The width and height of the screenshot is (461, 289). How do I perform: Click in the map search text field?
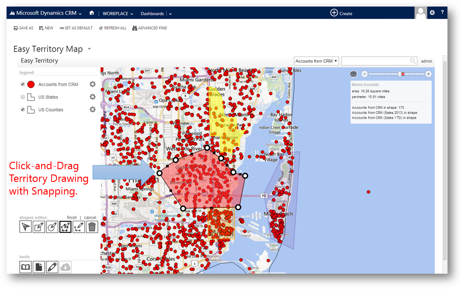(x=376, y=61)
